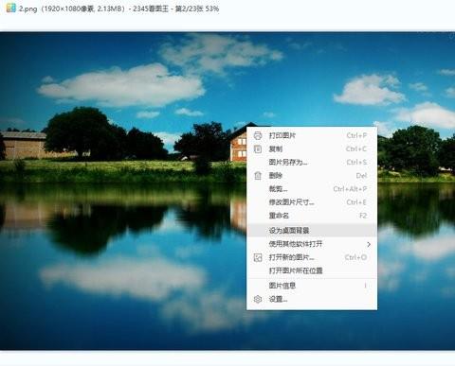Image resolution: width=455 pixels, height=366 pixels.
Task: Select 打印图片 in the context menu
Action: [x=312, y=135]
